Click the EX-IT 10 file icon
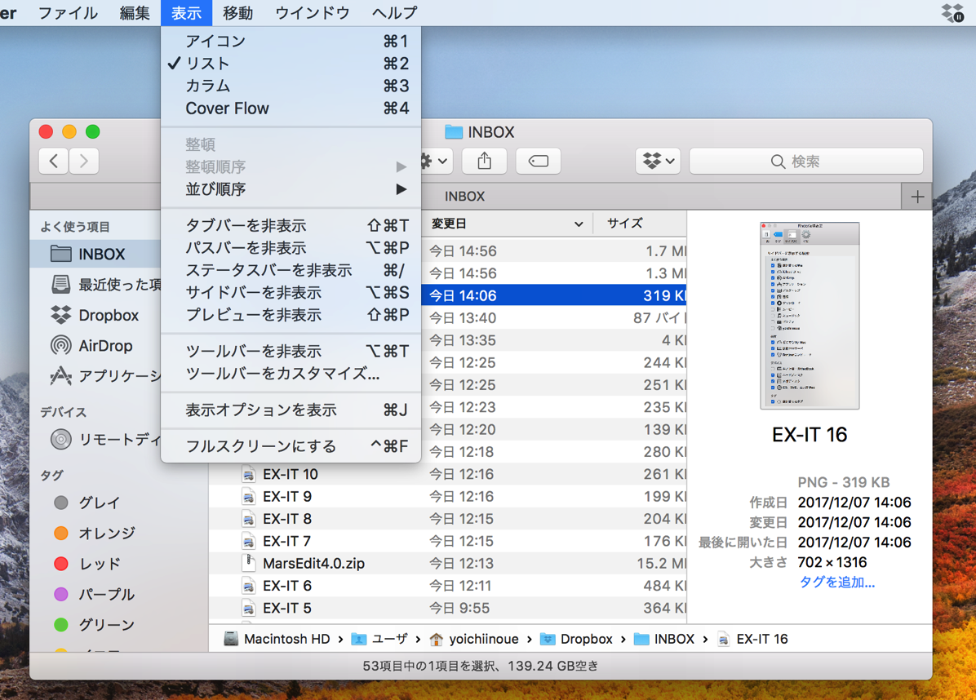Screen dimensions: 976x700 coord(248,474)
